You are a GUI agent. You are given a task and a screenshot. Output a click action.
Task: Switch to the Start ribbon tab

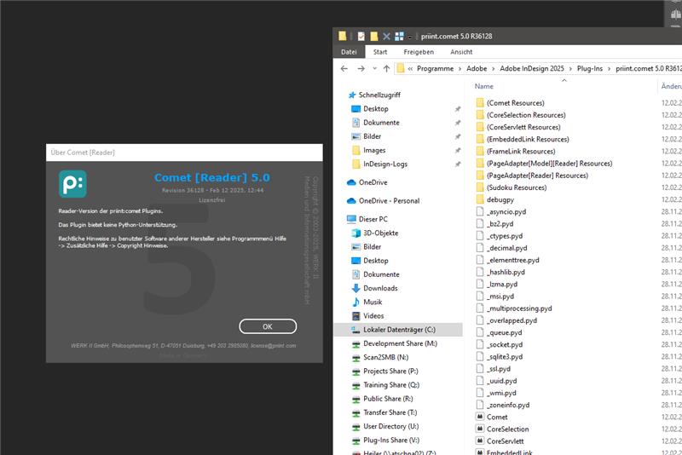[x=380, y=52]
